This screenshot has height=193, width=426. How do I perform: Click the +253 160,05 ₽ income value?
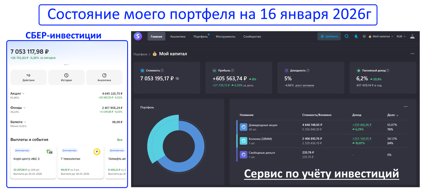pos(362,139)
